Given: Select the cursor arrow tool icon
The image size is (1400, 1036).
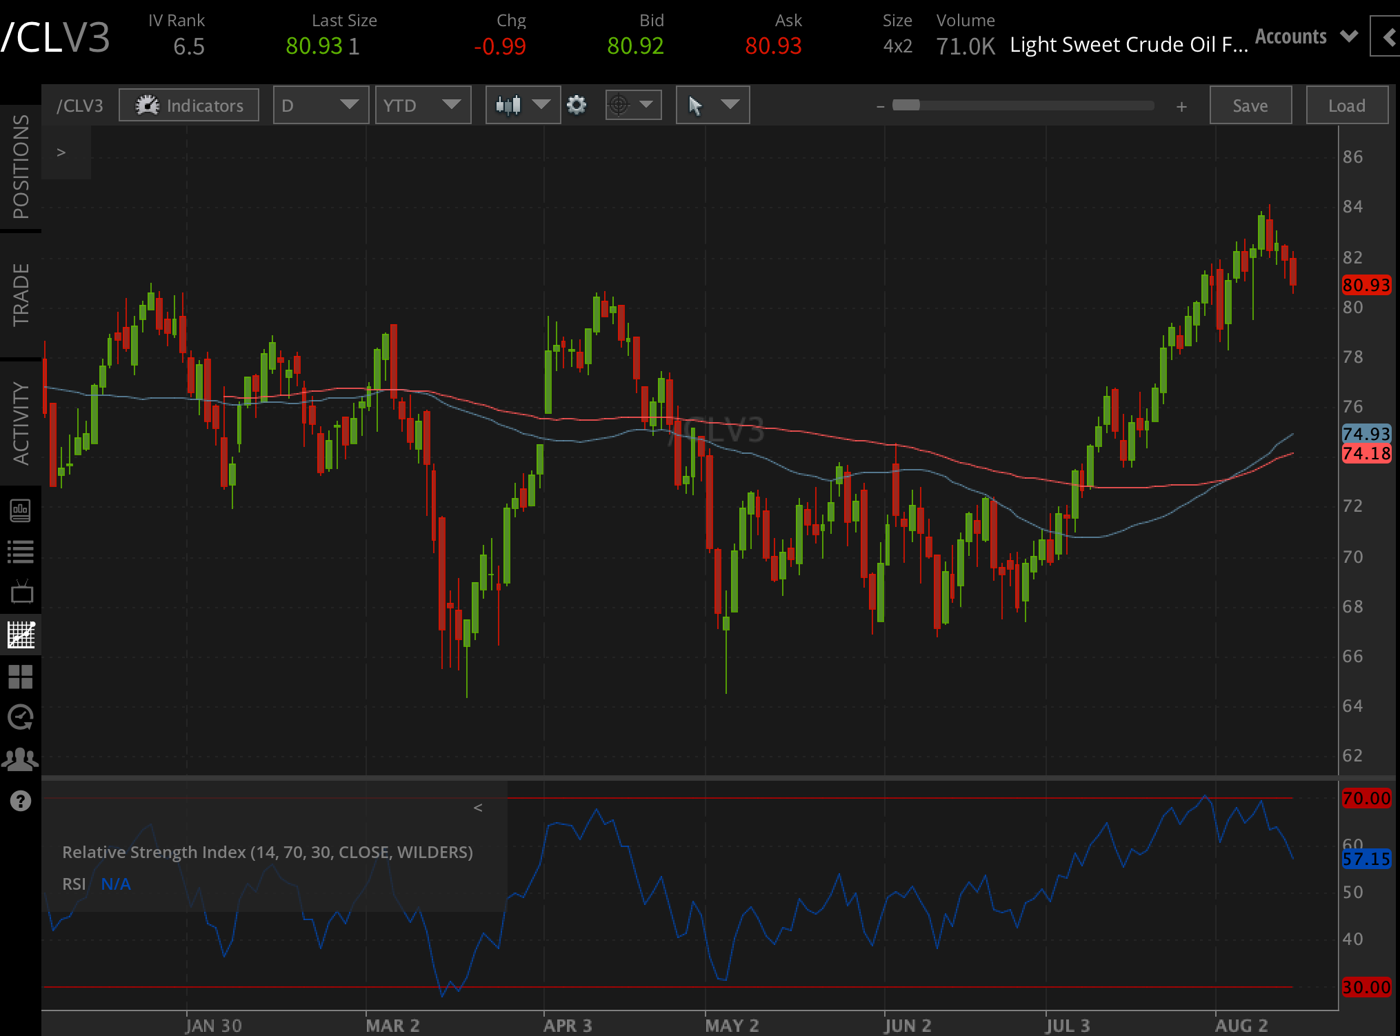Looking at the screenshot, I should [697, 105].
